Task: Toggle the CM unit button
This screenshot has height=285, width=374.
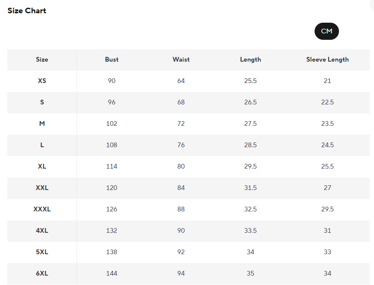Action: [x=327, y=31]
